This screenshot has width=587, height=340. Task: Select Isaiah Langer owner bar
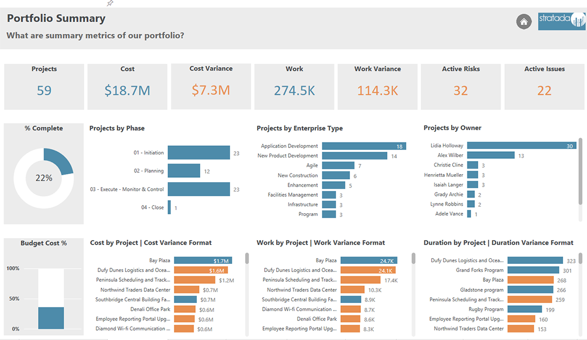[472, 184]
